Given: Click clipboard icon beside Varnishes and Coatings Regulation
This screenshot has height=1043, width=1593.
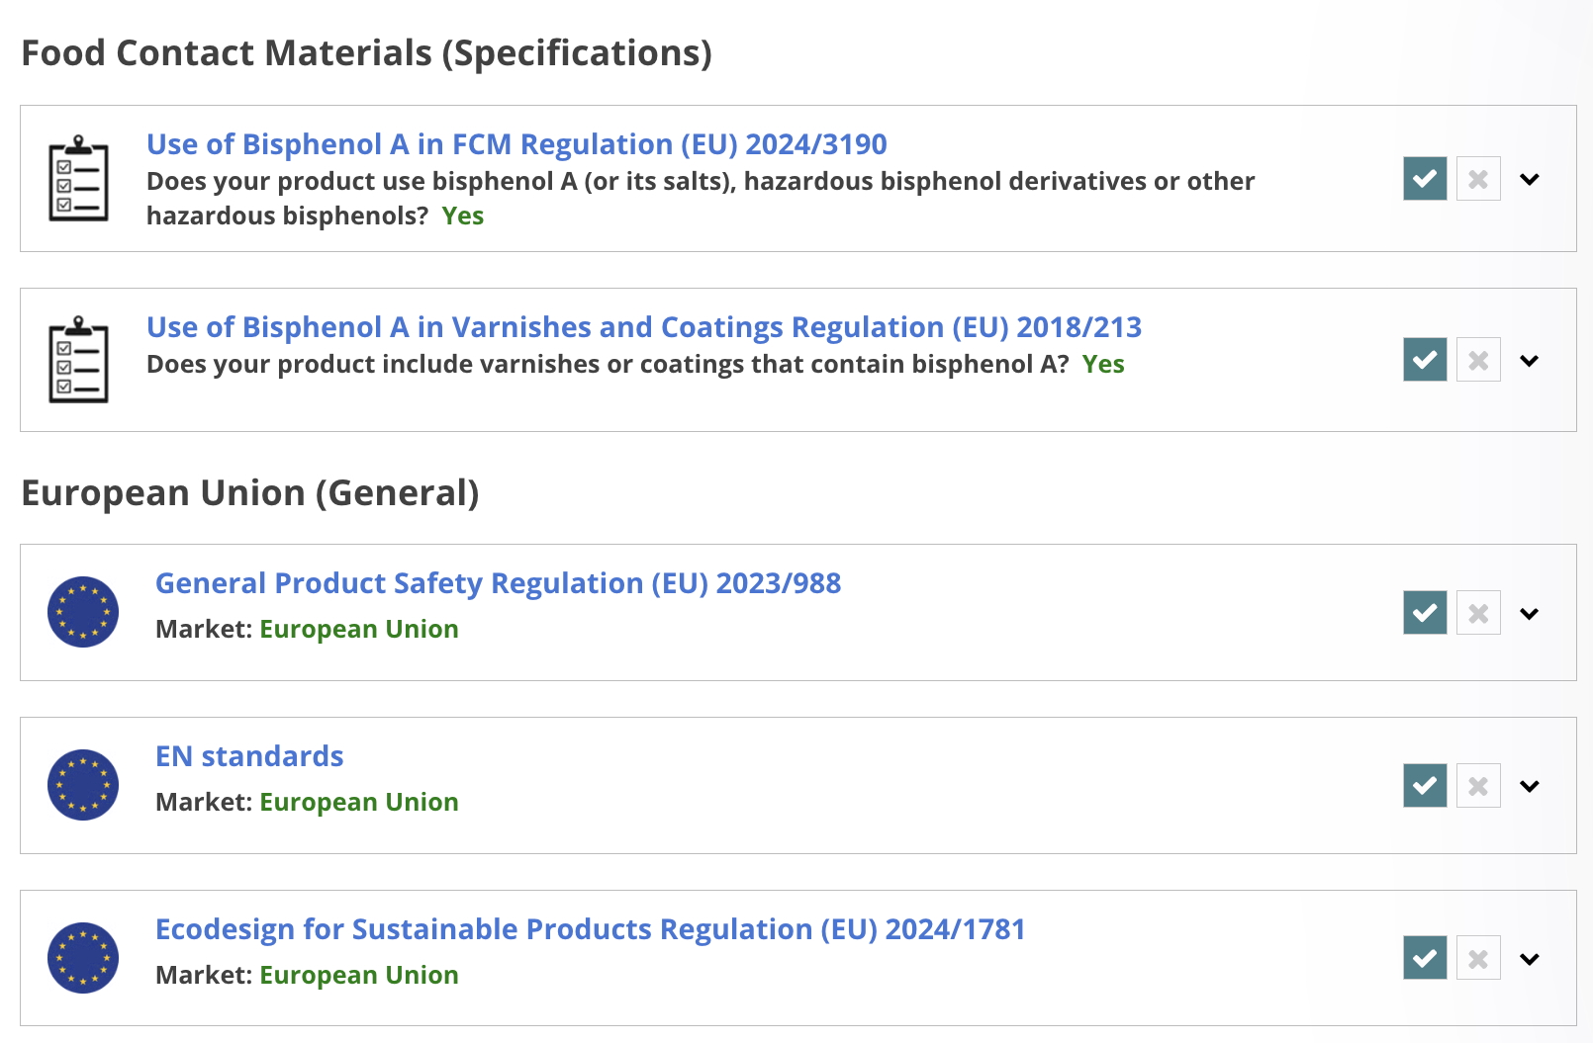Looking at the screenshot, I should (79, 360).
